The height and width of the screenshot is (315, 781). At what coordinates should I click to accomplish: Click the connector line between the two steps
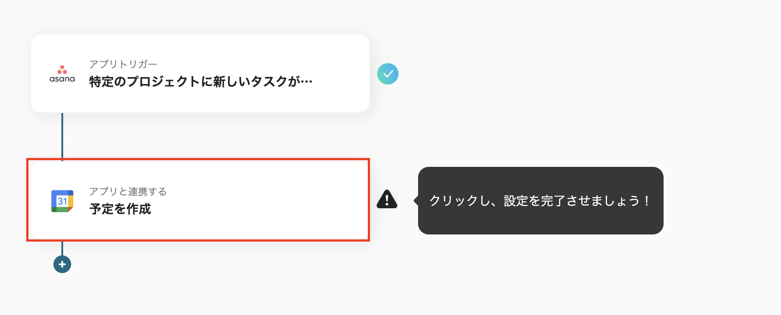[x=62, y=136]
